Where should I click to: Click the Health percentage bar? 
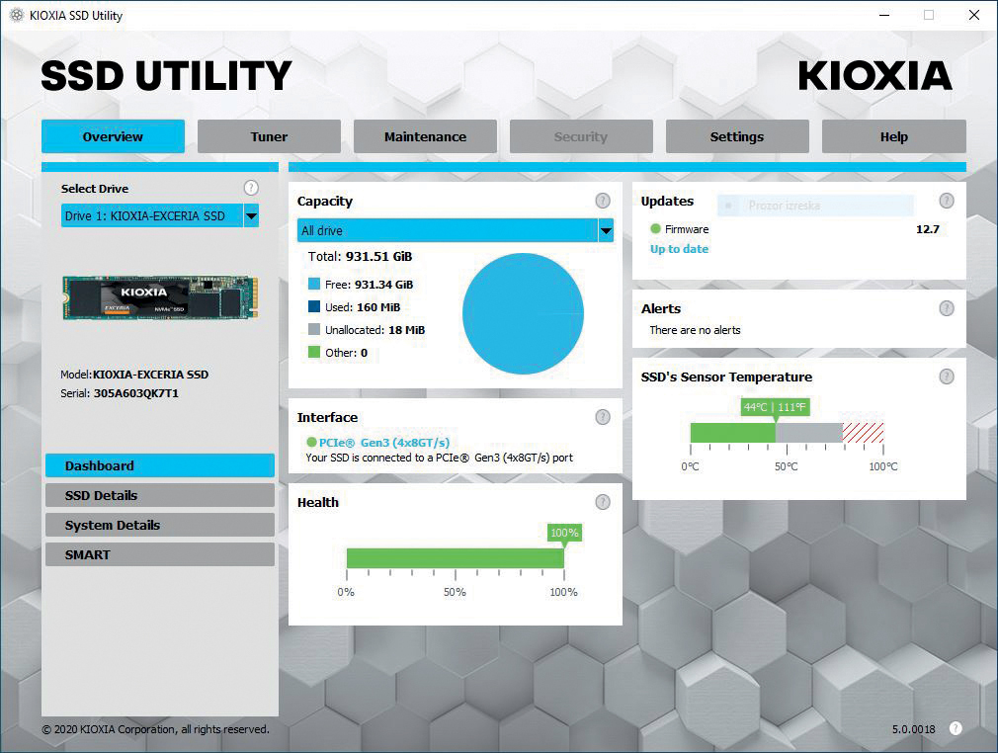tap(455, 558)
